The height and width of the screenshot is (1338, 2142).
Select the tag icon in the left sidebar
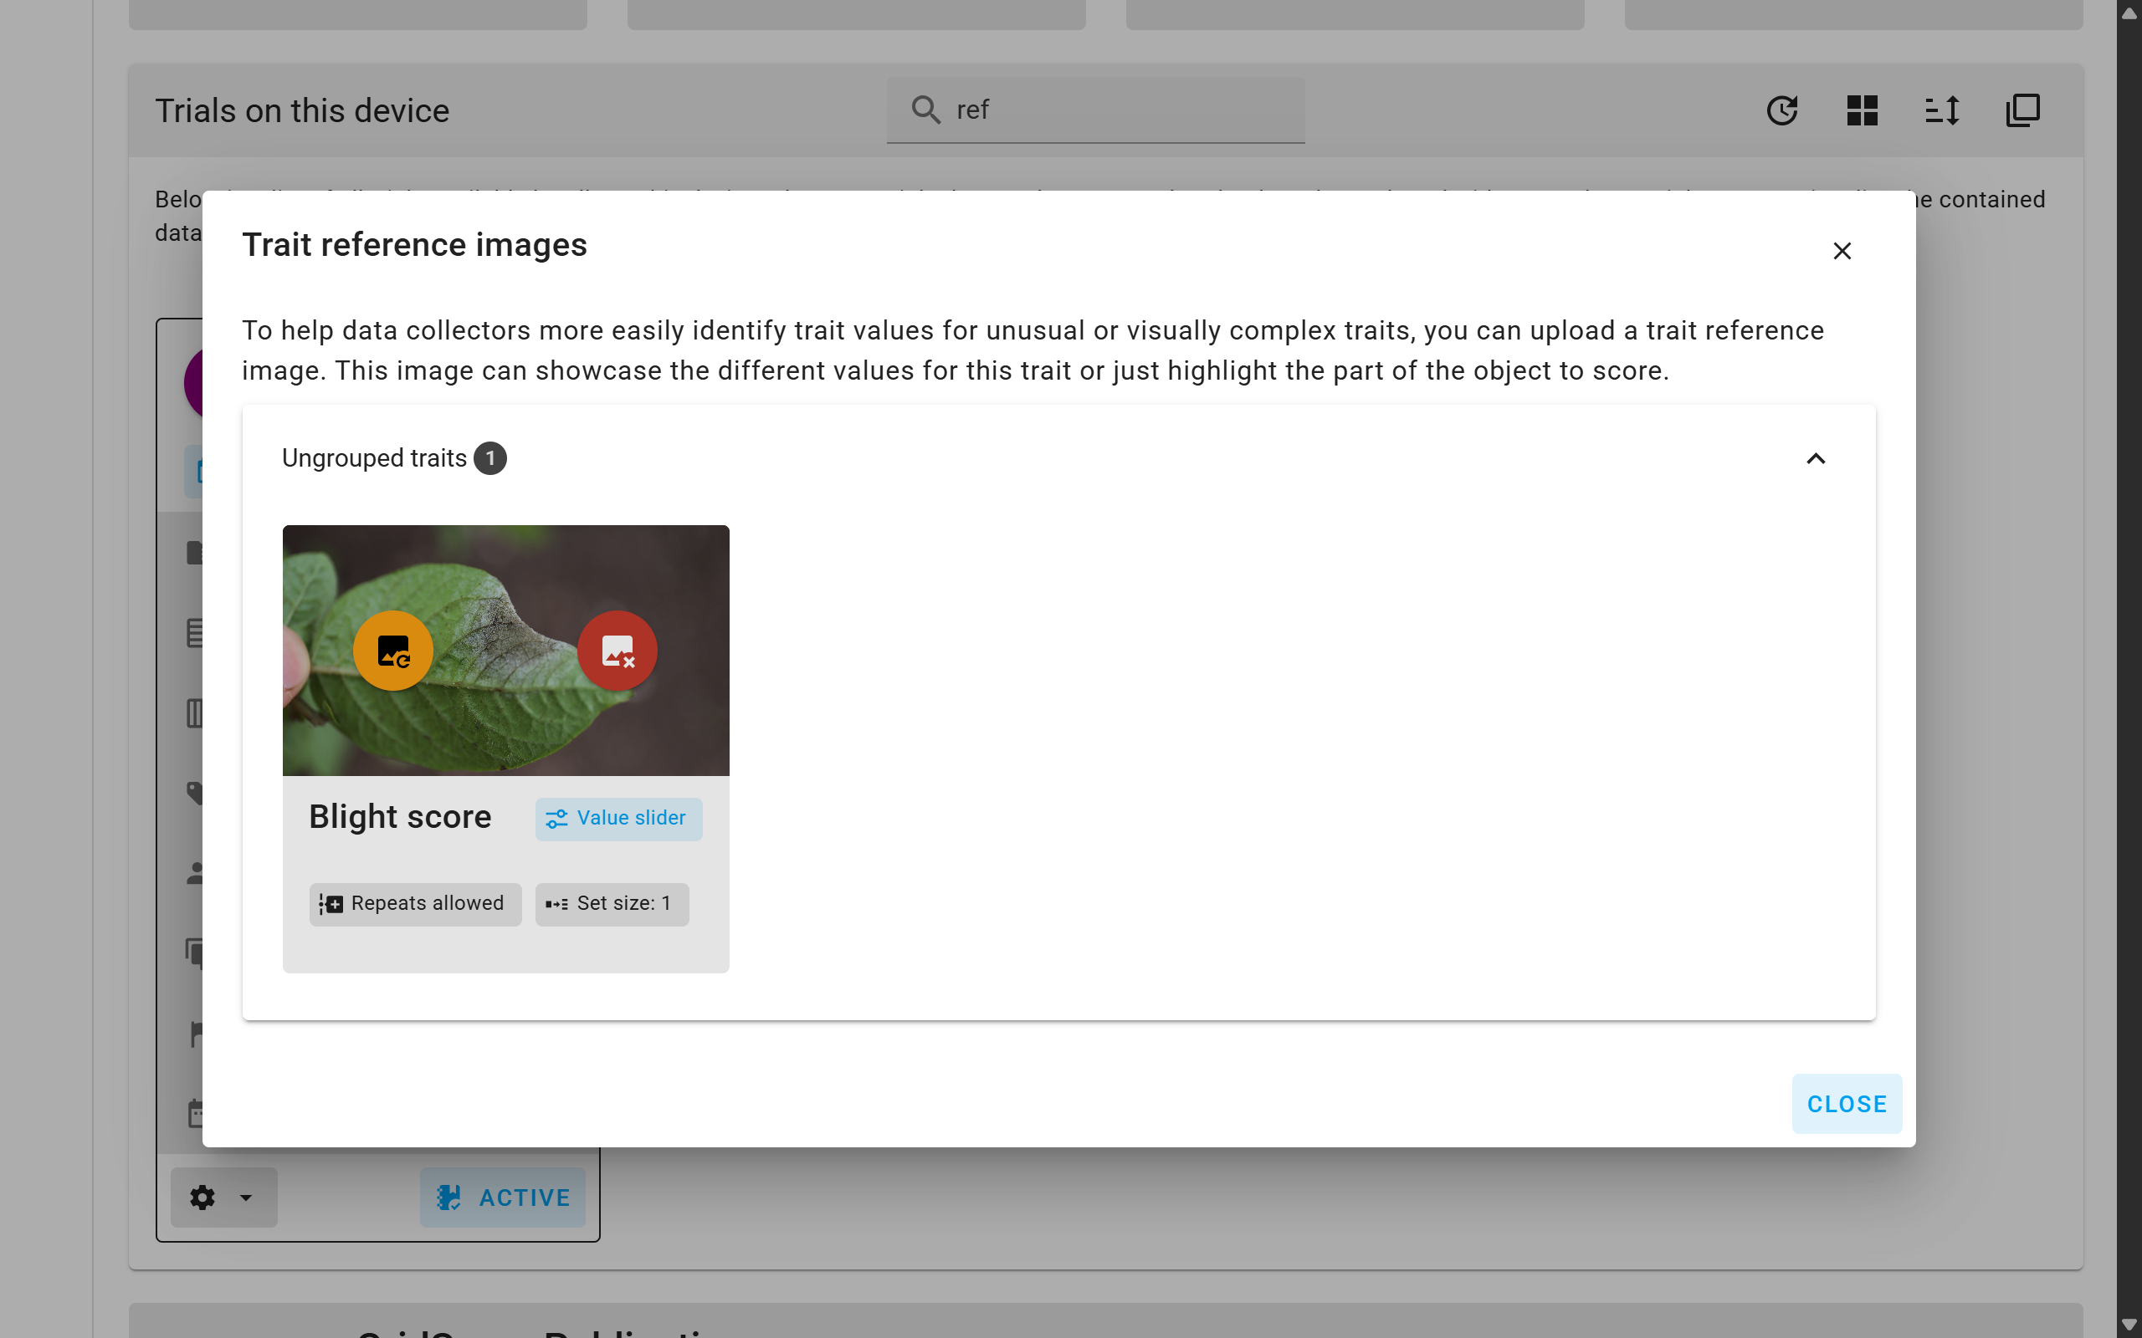pos(197,793)
